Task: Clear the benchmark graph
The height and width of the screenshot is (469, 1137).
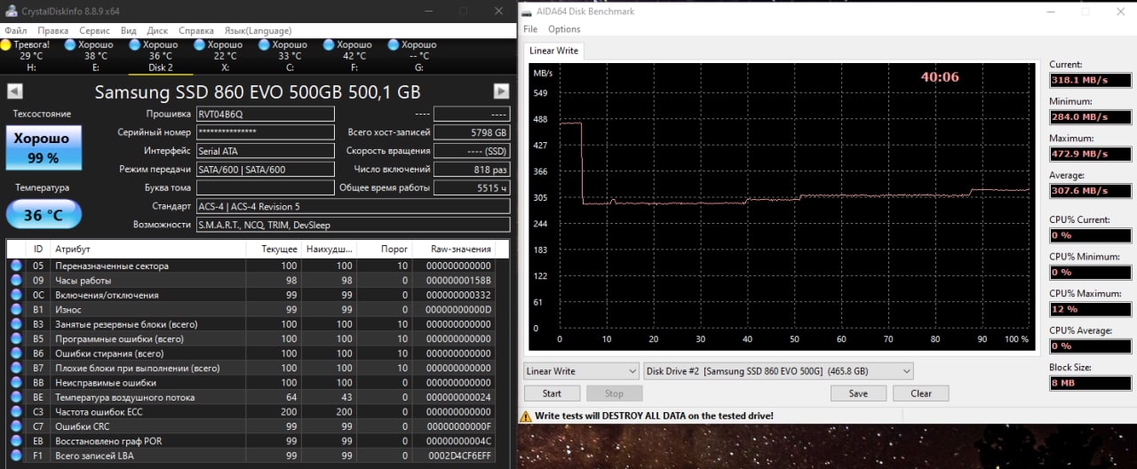Action: point(921,393)
